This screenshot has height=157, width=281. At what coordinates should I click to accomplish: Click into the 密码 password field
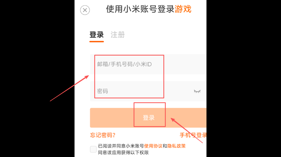point(148,91)
